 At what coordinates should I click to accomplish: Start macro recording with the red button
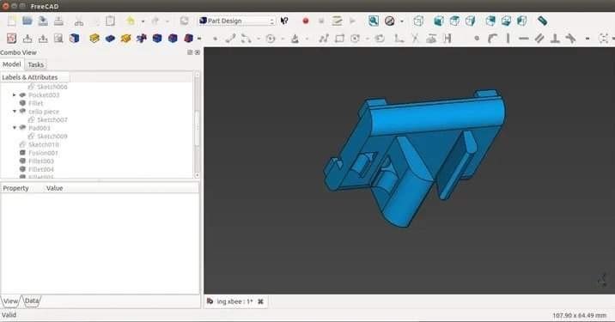pyautogui.click(x=306, y=21)
